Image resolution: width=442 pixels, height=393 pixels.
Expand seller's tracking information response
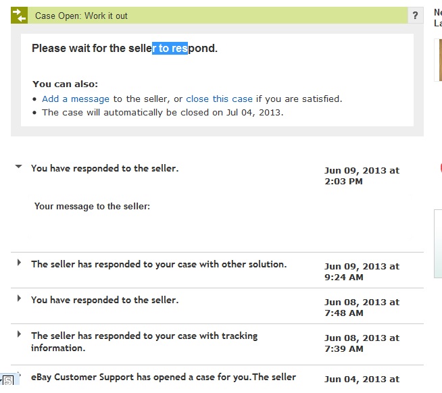coord(19,334)
